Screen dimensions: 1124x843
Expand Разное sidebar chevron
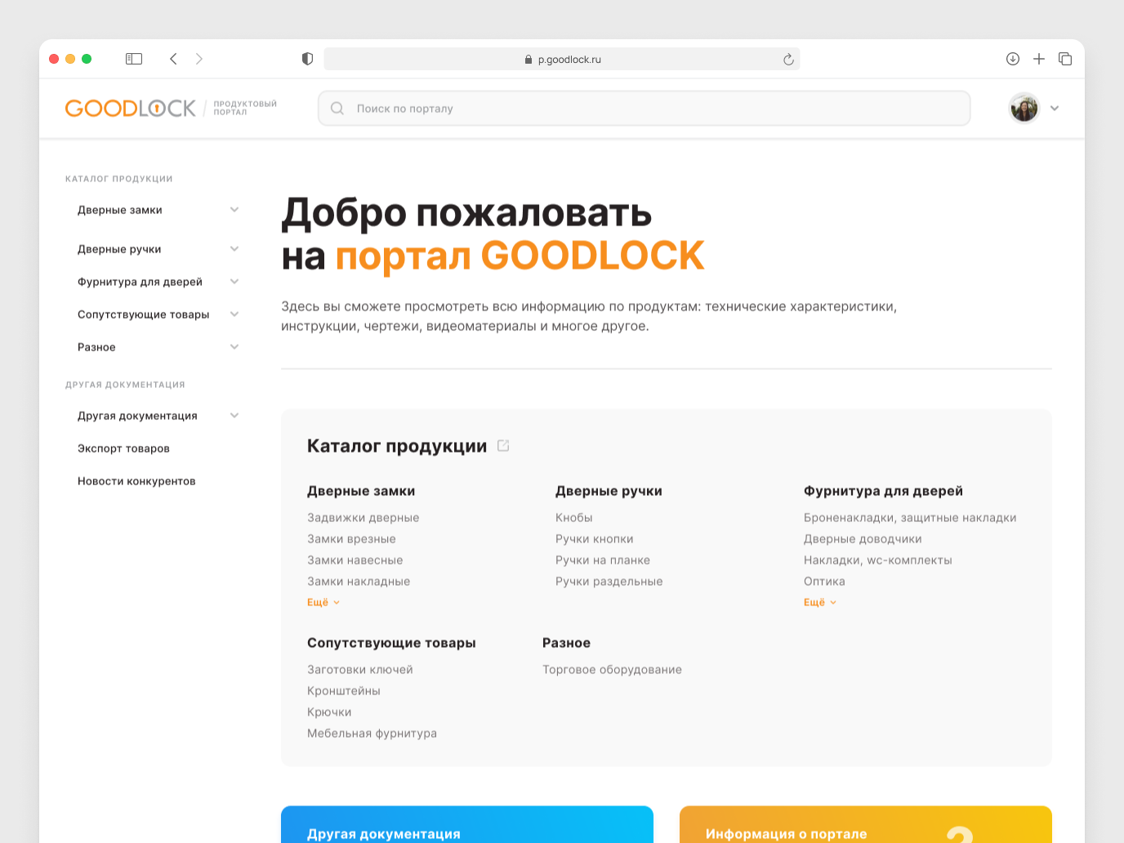coord(234,347)
